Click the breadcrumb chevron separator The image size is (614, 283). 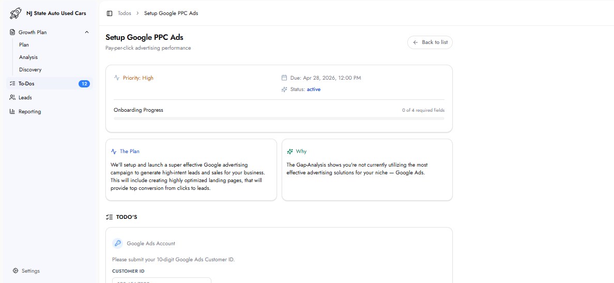pos(138,13)
